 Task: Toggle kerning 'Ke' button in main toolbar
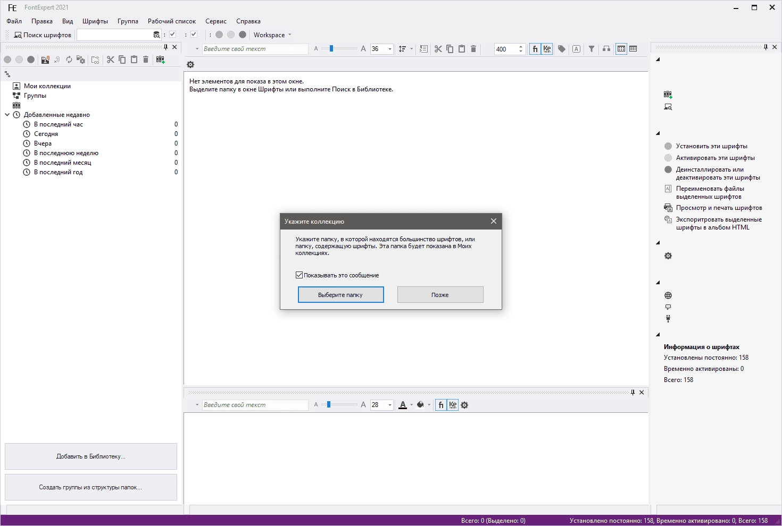click(x=547, y=49)
